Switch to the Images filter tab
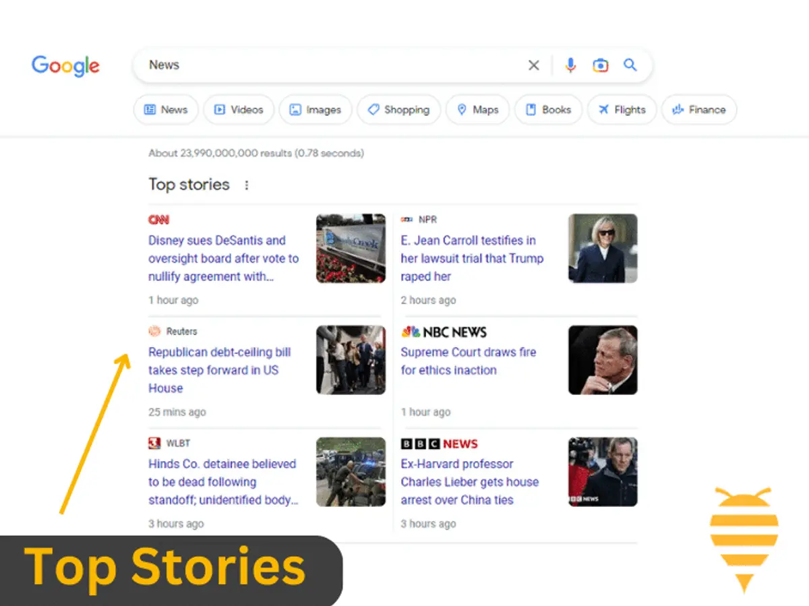This screenshot has width=809, height=606. [x=316, y=110]
